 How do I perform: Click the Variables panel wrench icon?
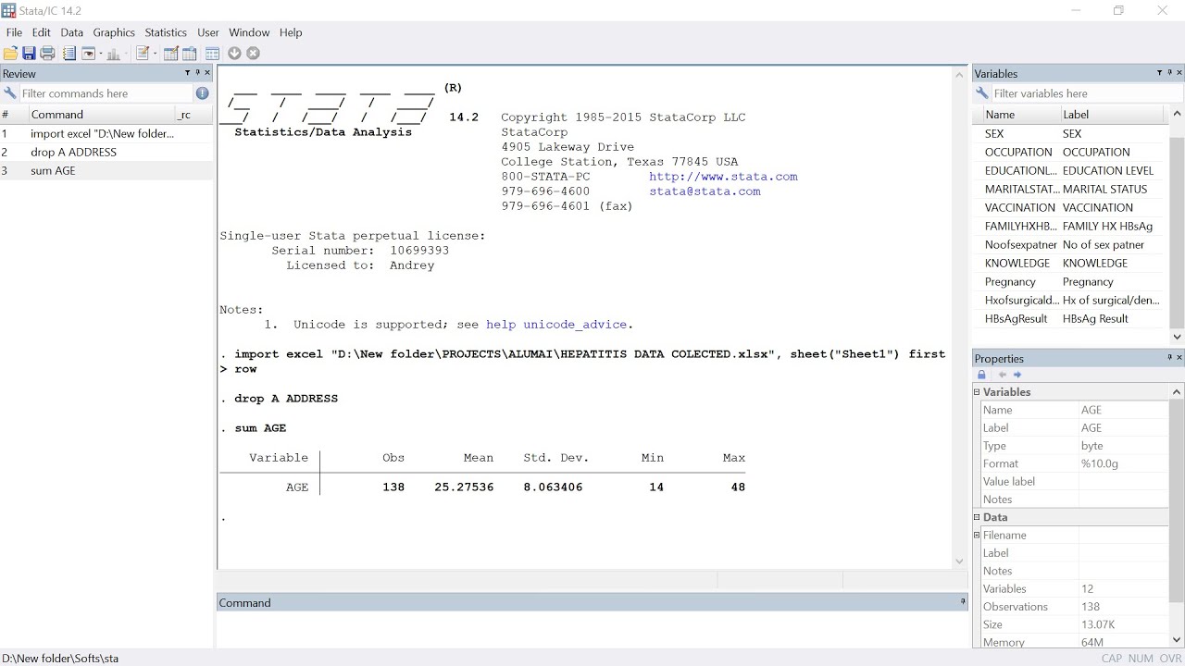(982, 93)
